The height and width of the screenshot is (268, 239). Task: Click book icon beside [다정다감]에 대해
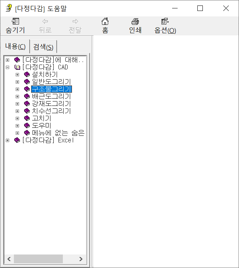pos(17,60)
